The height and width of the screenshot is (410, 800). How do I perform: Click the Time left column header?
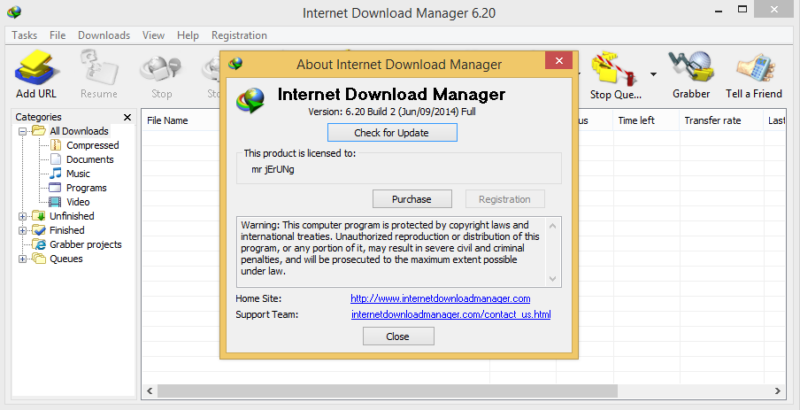pyautogui.click(x=646, y=120)
